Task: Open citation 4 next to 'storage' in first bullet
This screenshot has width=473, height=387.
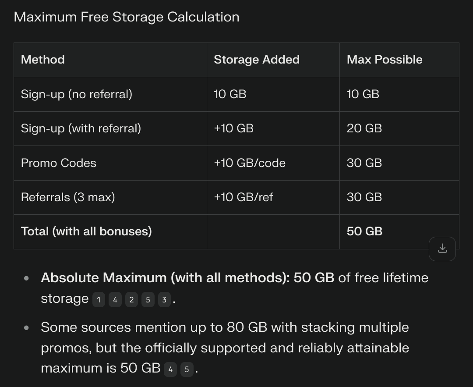Action: point(115,300)
